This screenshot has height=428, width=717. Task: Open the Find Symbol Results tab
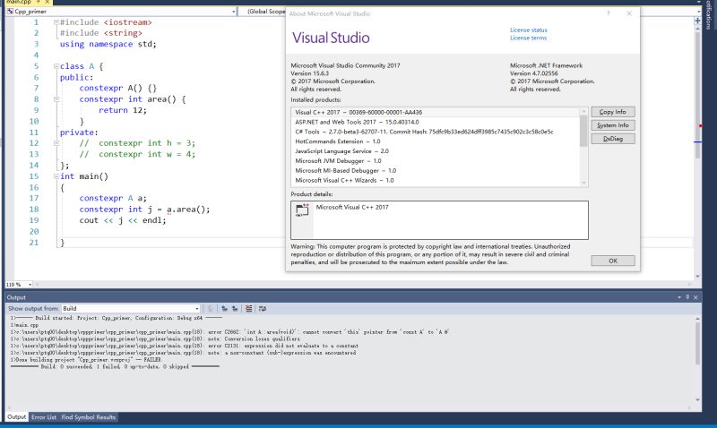(x=88, y=417)
